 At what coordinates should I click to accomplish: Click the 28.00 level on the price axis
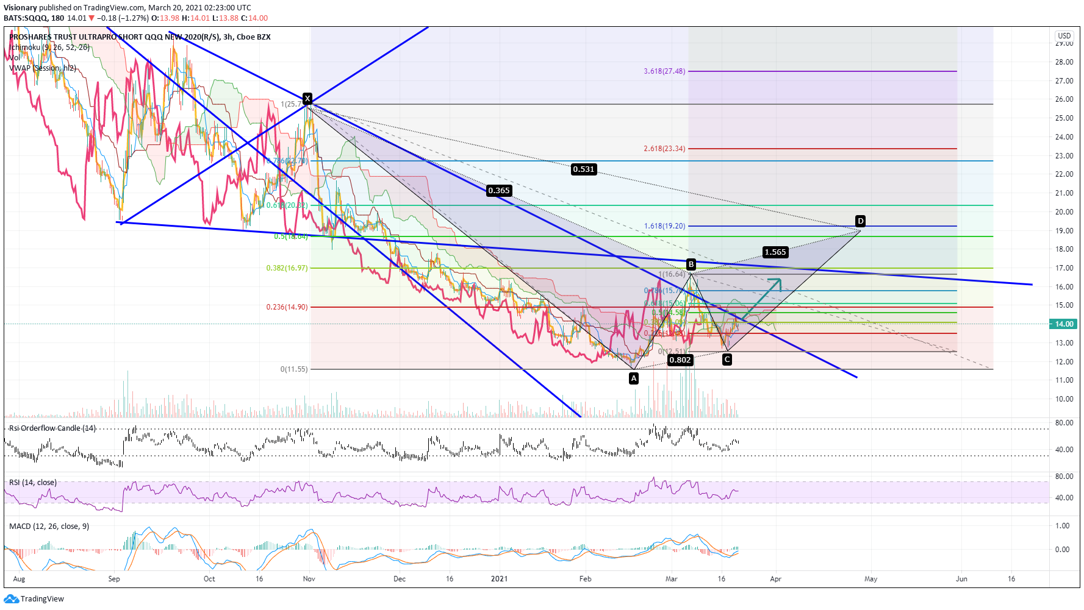click(1064, 62)
